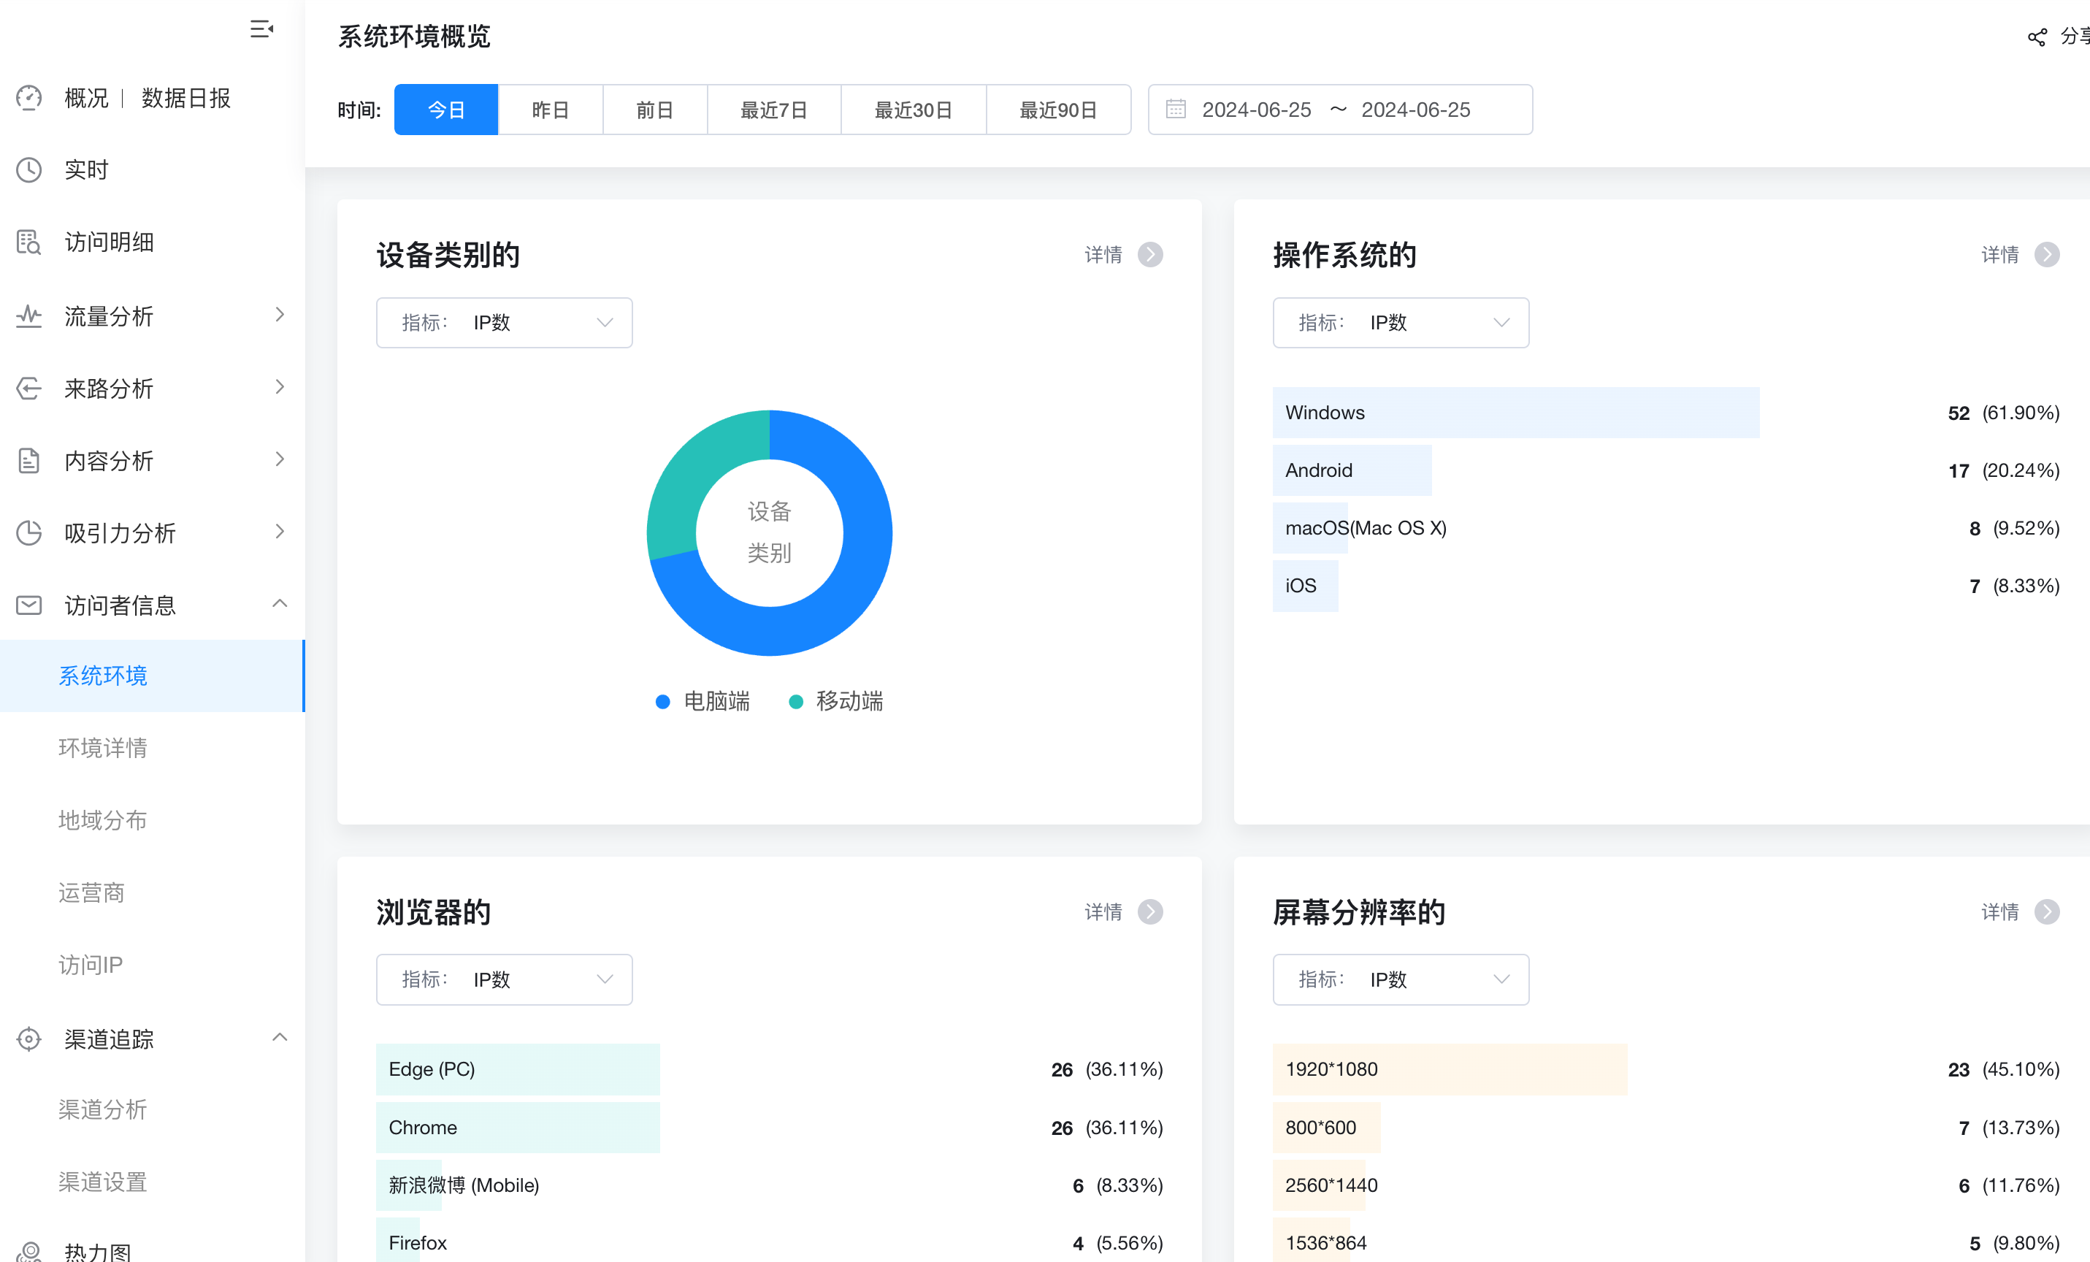Click the 操作系统 详情 arrow icon

coord(2046,254)
